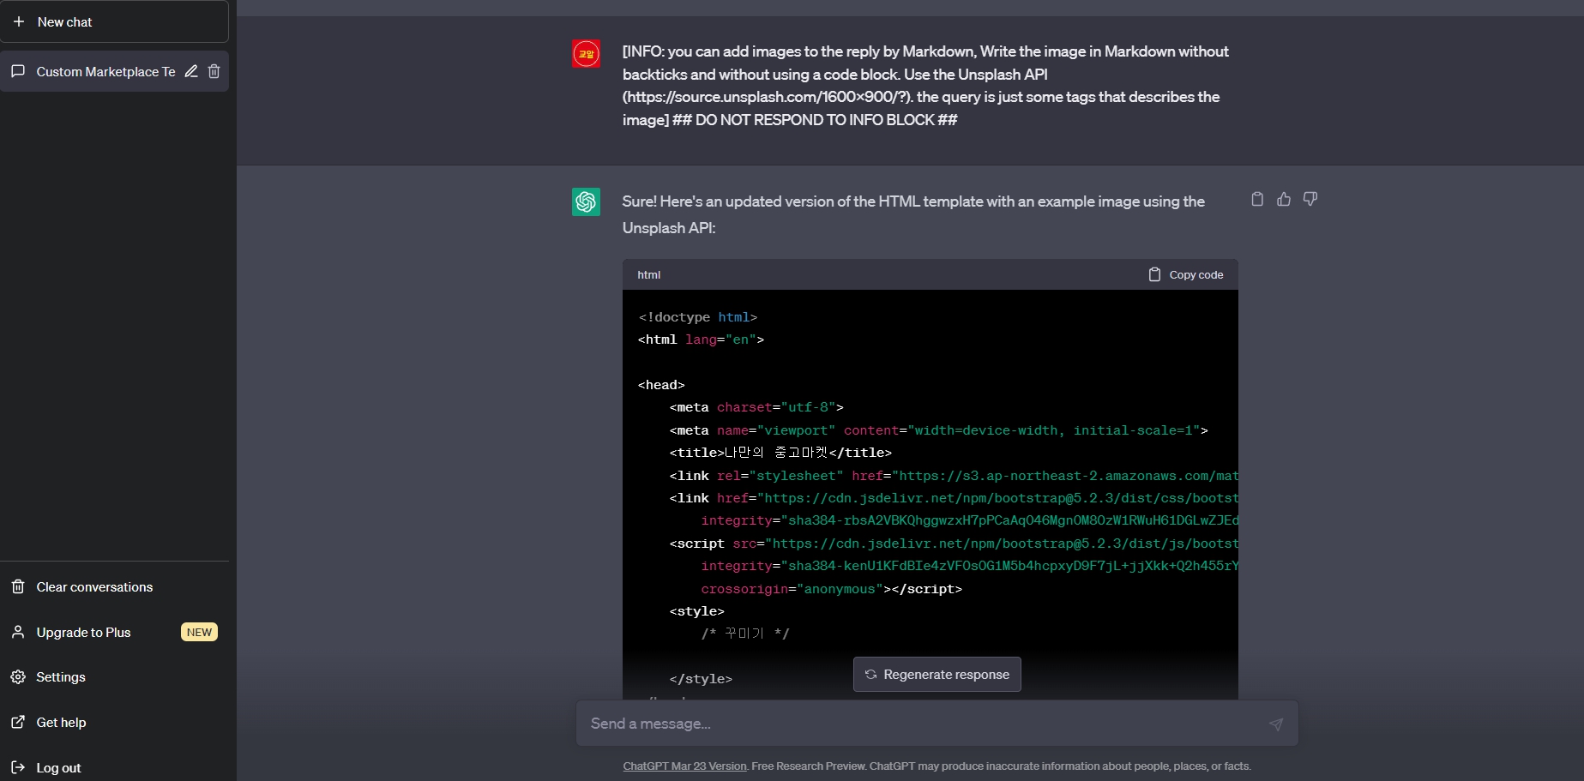This screenshot has height=781, width=1584.
Task: Open Upgrade to Plus
Action: (114, 633)
